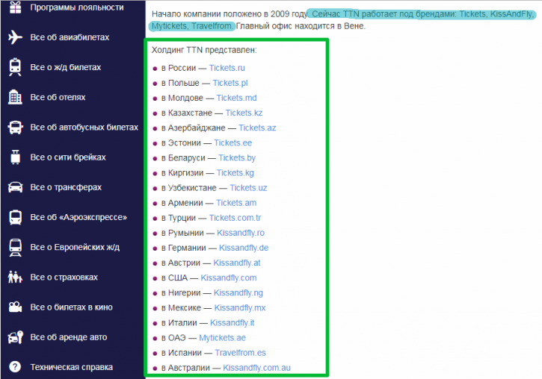The height and width of the screenshot is (379, 542).
Task: Click the airplane icon in sidebar
Action: (x=15, y=37)
